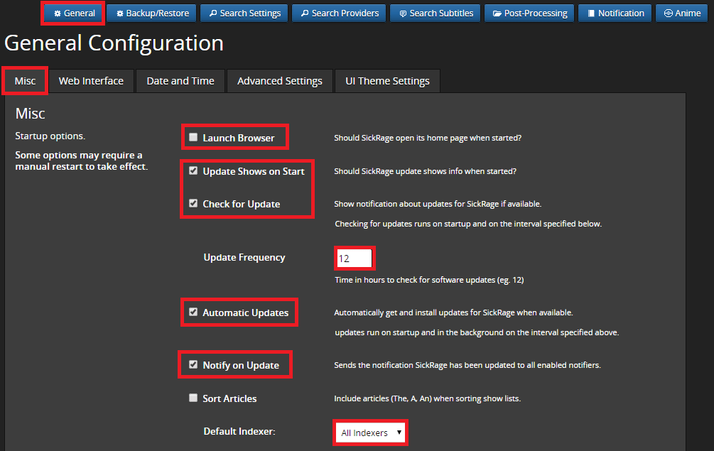Switch to the Web Interface tab
The height and width of the screenshot is (451, 714).
(91, 81)
